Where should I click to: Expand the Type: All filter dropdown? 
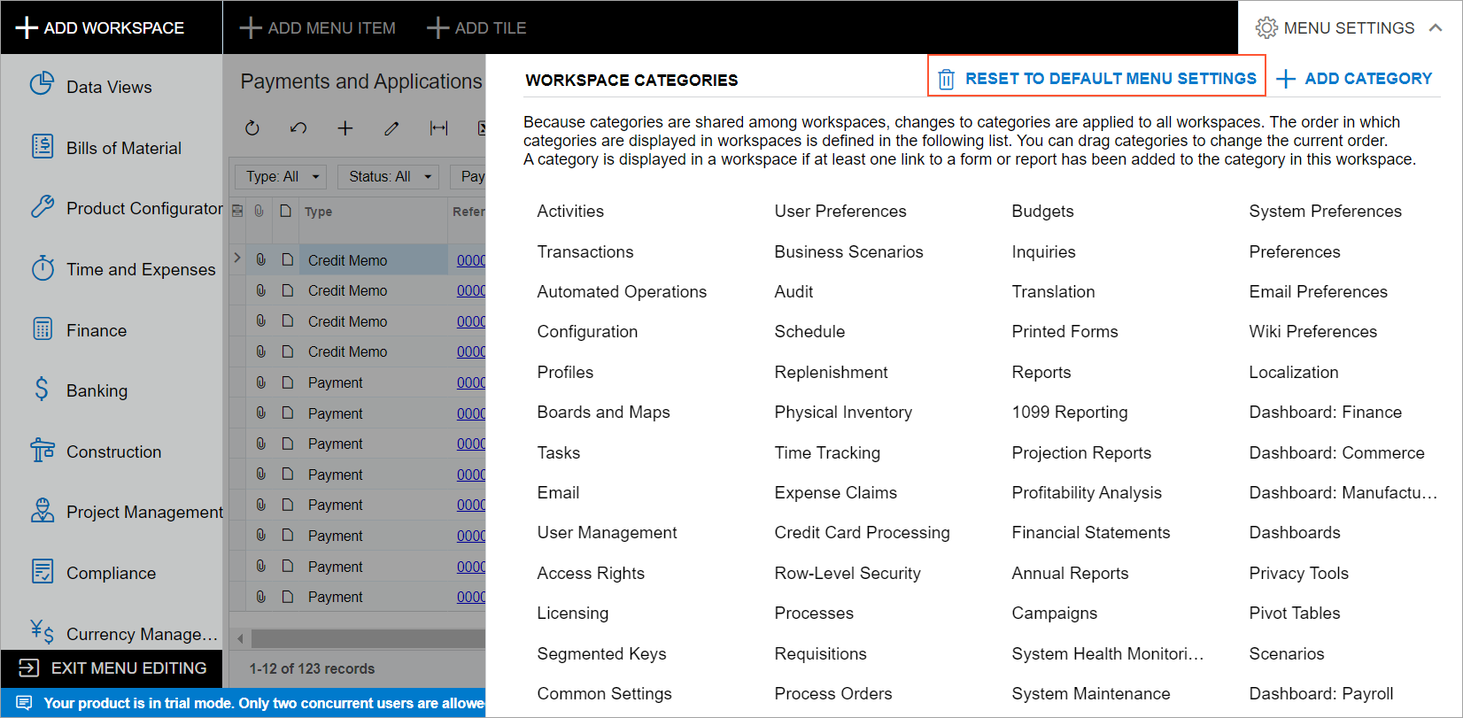click(281, 177)
